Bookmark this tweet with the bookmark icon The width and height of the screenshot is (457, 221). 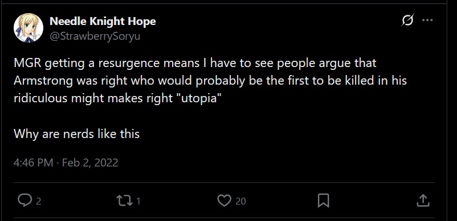click(x=323, y=201)
